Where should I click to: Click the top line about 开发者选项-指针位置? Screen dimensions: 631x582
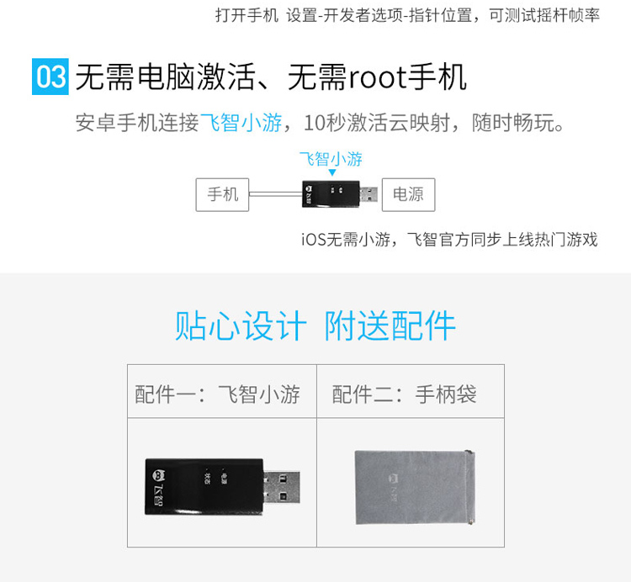[407, 15]
